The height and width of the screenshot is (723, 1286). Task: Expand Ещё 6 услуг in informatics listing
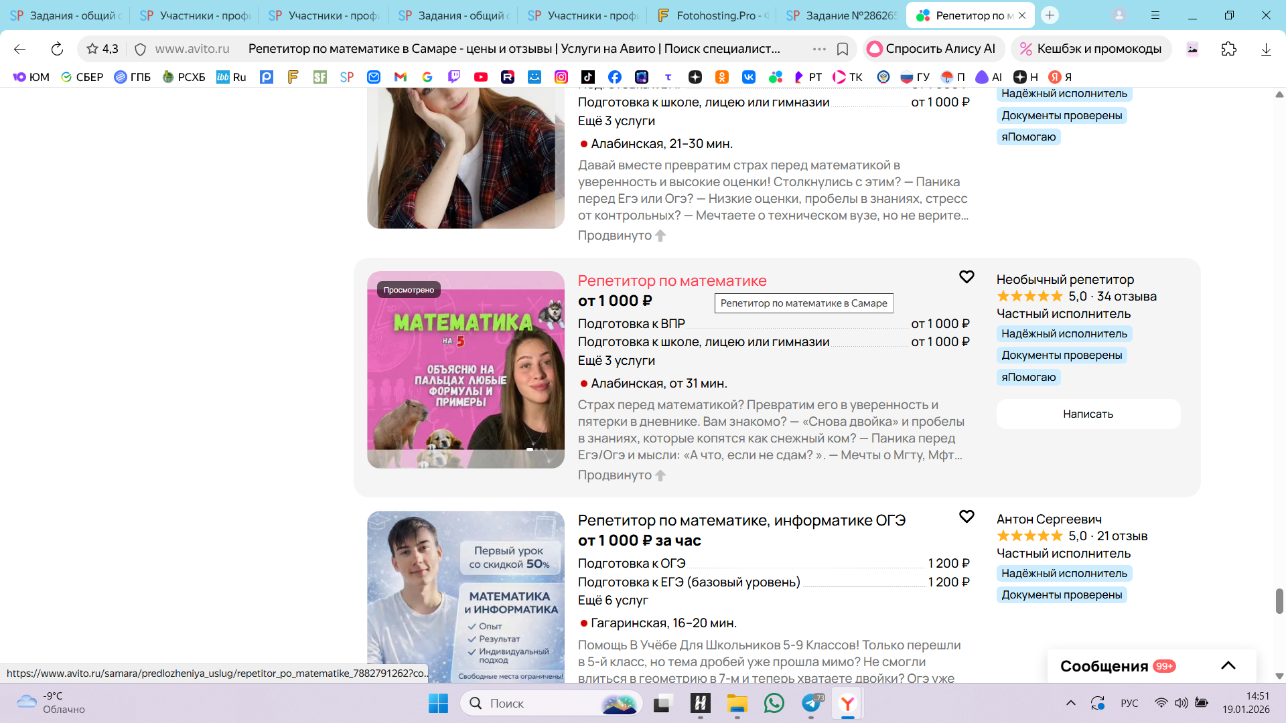[613, 600]
